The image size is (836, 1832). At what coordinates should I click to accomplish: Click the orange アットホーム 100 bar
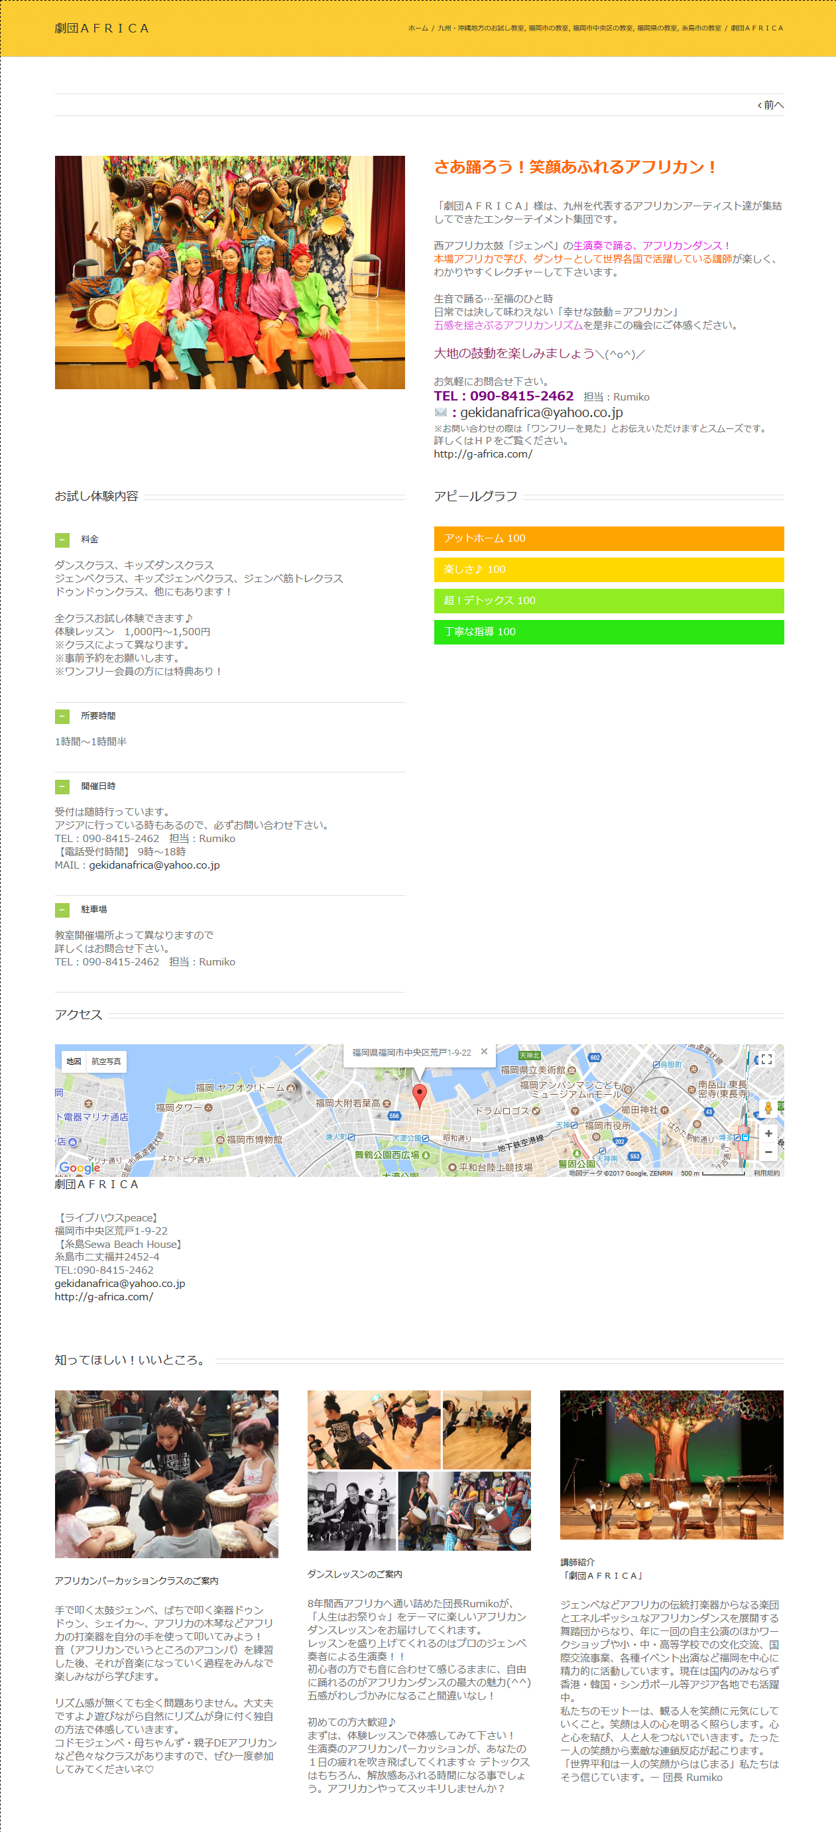pyautogui.click(x=609, y=538)
